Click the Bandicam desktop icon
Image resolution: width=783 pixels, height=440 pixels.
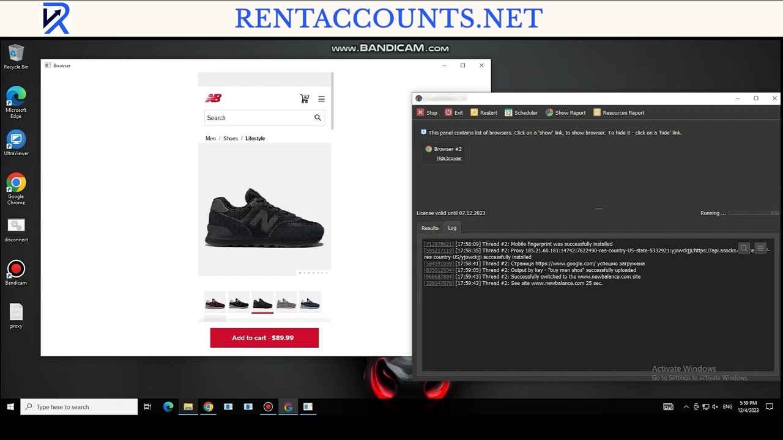pos(16,273)
